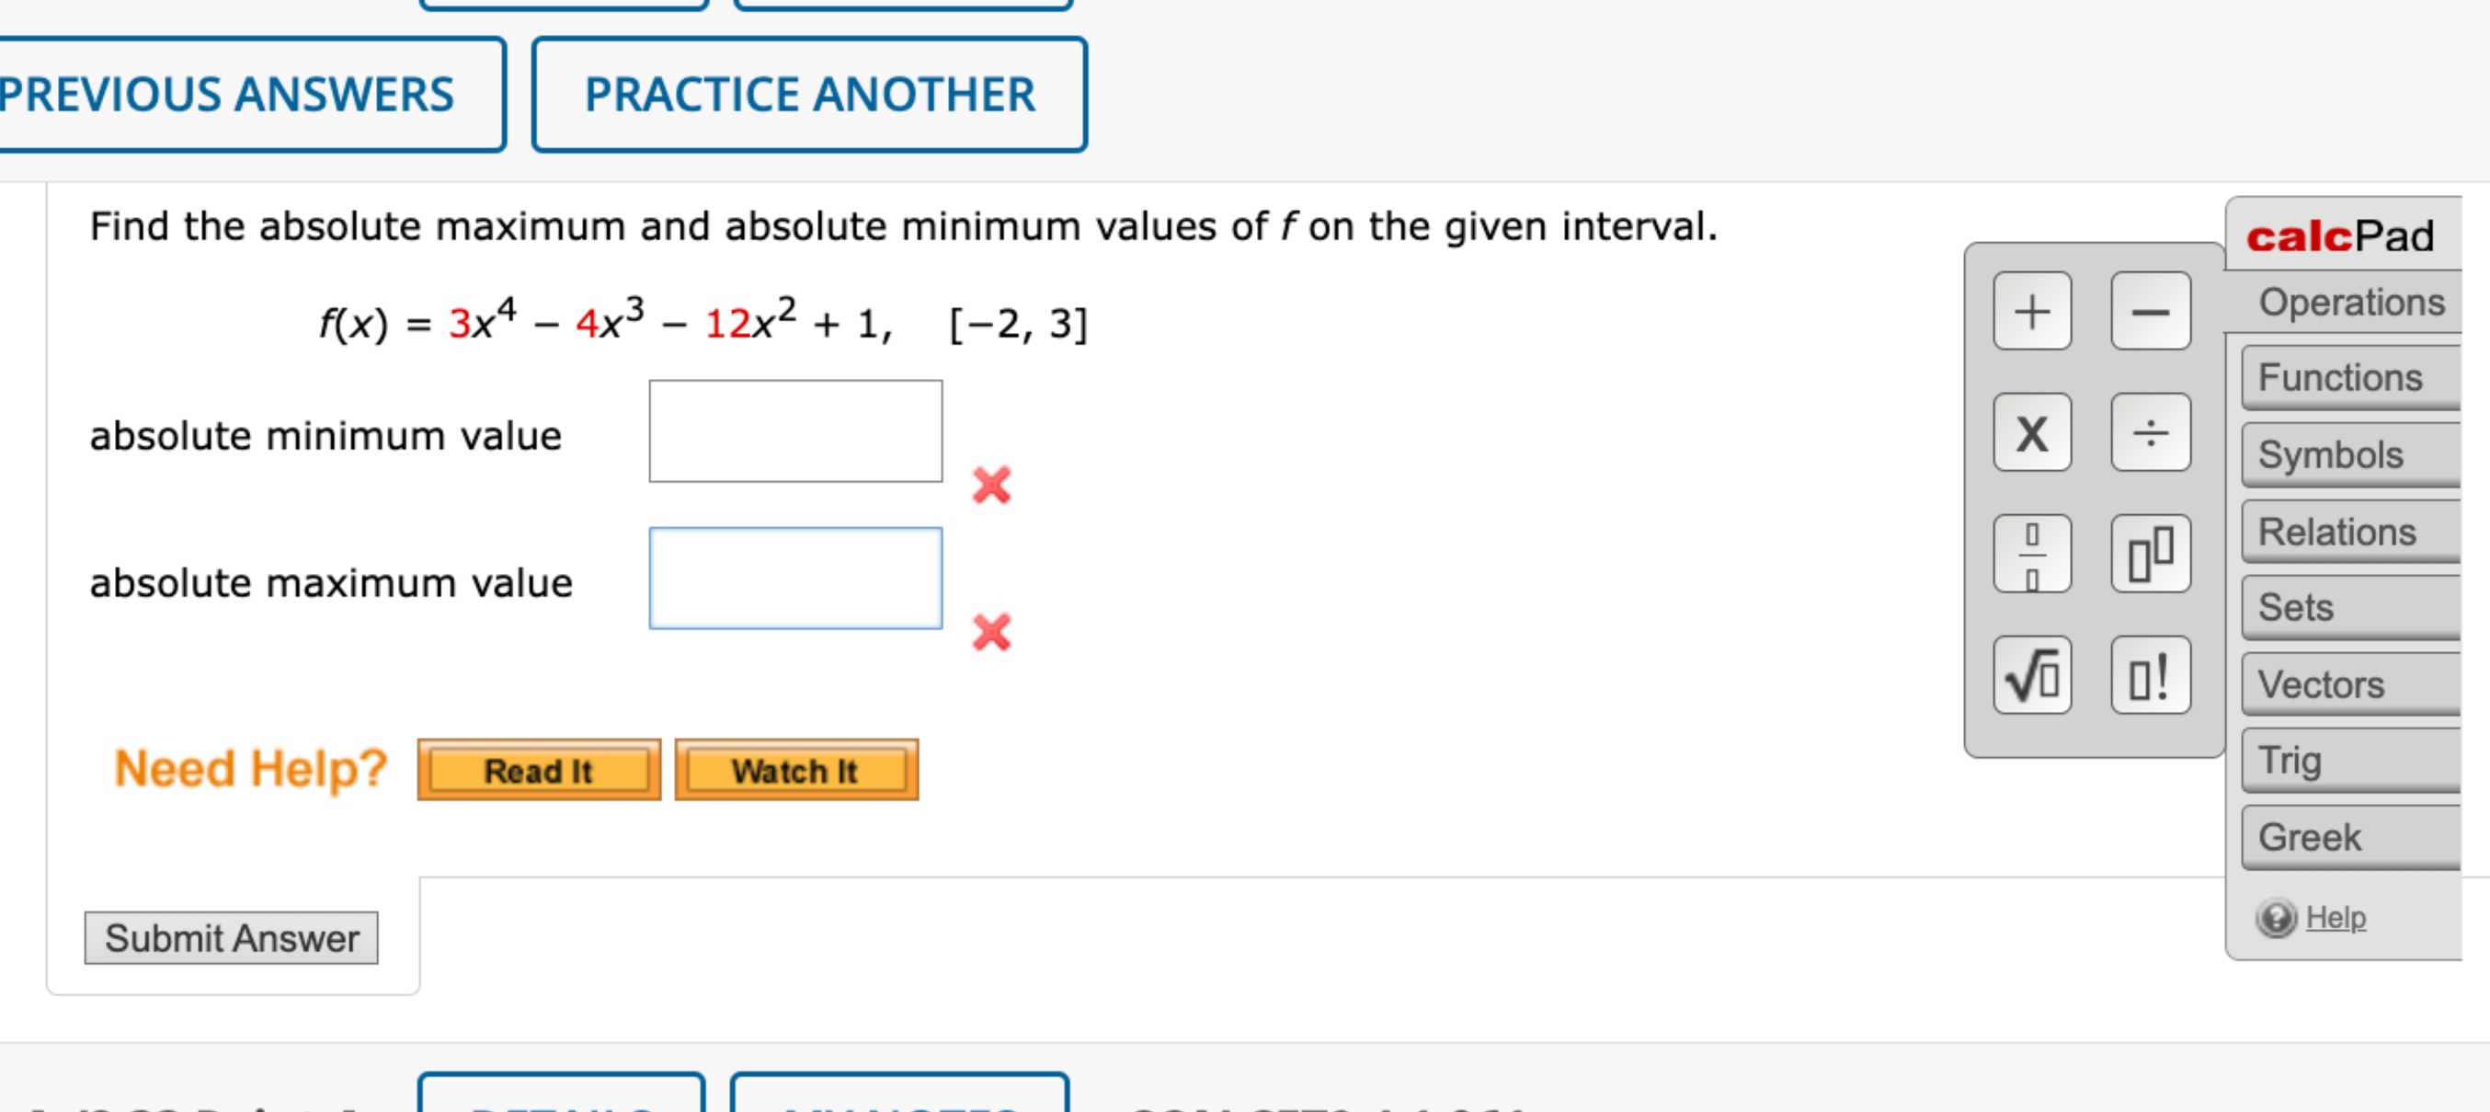The height and width of the screenshot is (1112, 2490).
Task: Insert an exponent template from calcPad
Action: tap(2152, 556)
